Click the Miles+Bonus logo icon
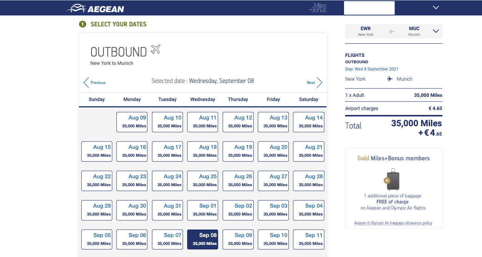Viewport: 482px width, 257px height. [x=318, y=8]
